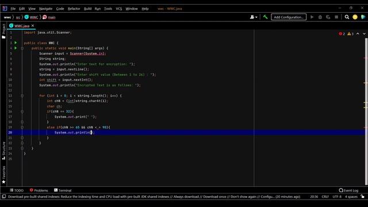Click the tool windows quick-access icon in status bar
368x207 pixels.
(4, 197)
